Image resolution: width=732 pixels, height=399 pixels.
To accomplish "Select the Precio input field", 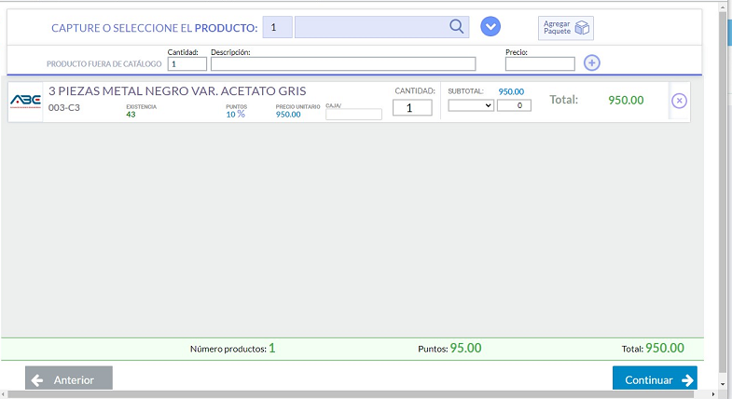I will coord(540,64).
